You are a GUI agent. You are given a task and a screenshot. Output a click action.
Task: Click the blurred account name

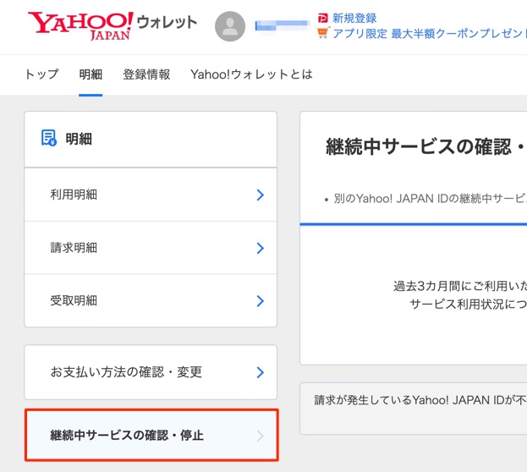[282, 25]
